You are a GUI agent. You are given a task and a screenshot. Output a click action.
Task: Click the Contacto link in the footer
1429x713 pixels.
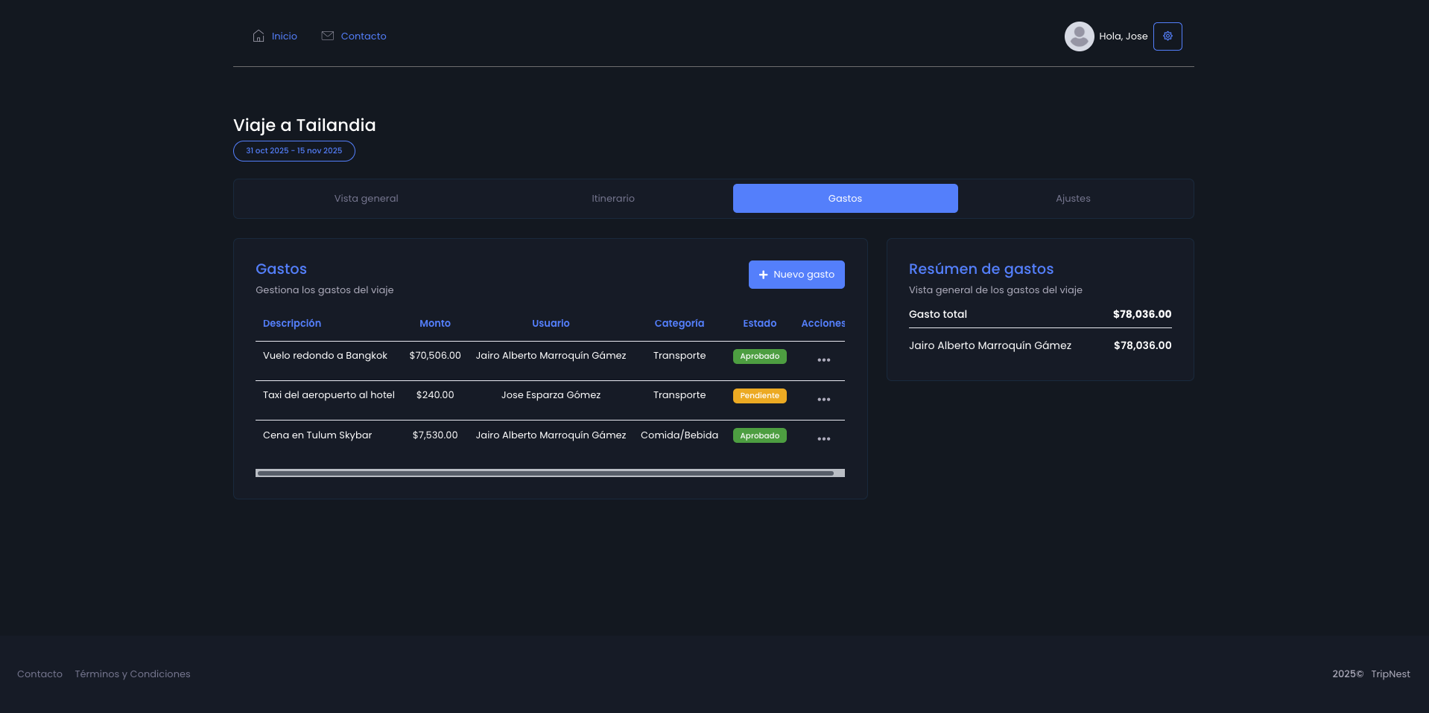[39, 674]
